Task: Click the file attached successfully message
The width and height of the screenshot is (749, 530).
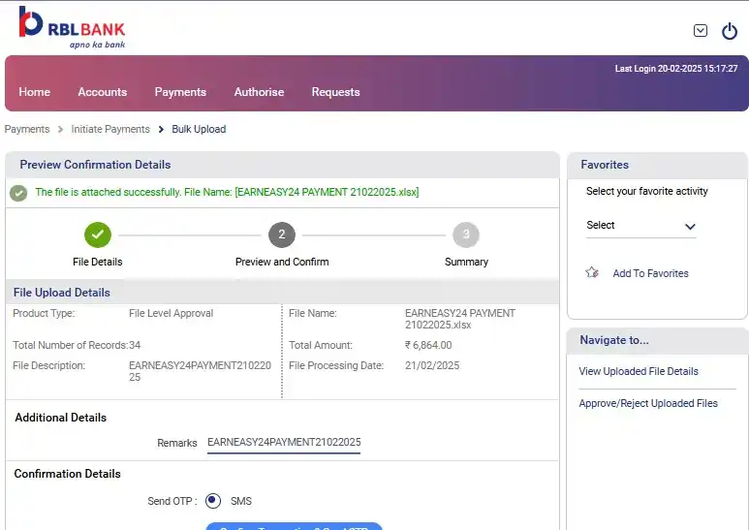Action: 227,192
